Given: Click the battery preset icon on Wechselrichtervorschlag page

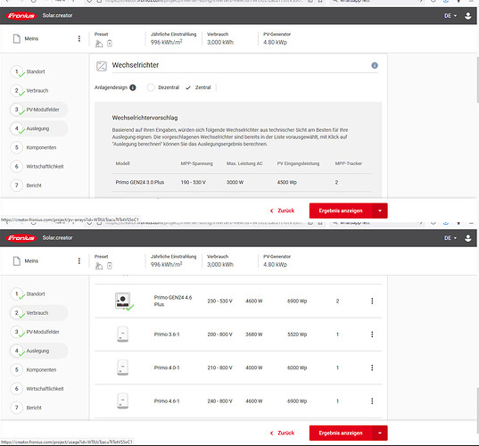Looking at the screenshot, I should point(110,44).
